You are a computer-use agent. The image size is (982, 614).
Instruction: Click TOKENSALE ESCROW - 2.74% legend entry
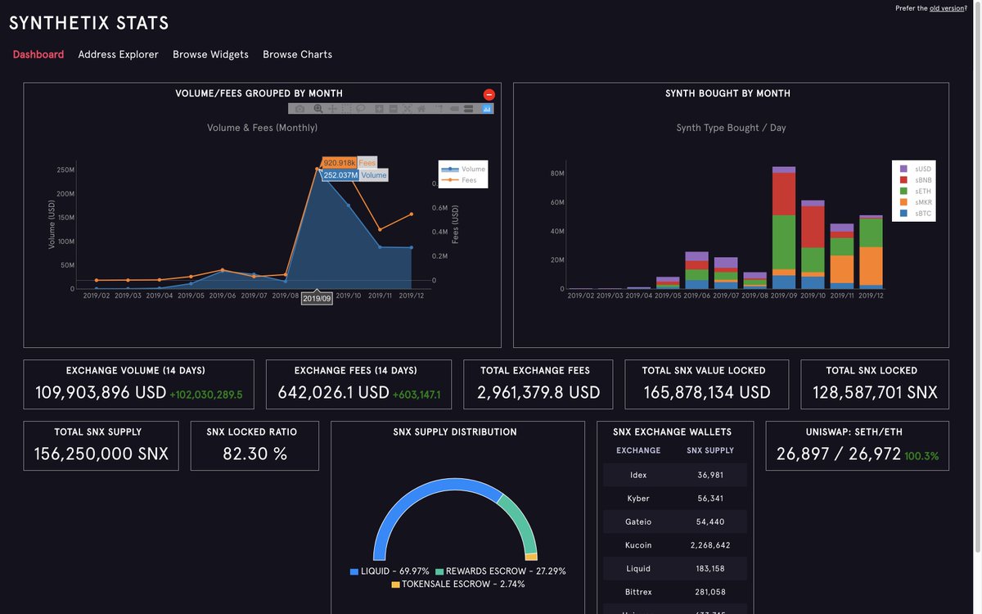(458, 585)
